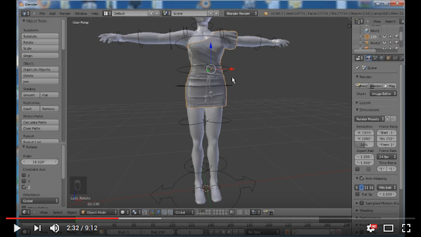The height and width of the screenshot is (237, 421).
Task: Click the Origin button
Action: (39, 55)
